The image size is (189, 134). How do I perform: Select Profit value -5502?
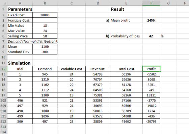pyautogui.click(x=151, y=74)
